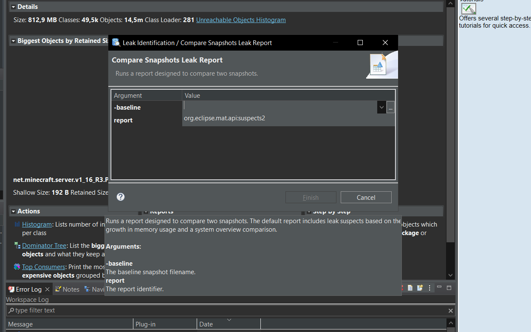This screenshot has height=332, width=531.
Task: Open dialog help via question mark icon
Action: click(x=121, y=197)
